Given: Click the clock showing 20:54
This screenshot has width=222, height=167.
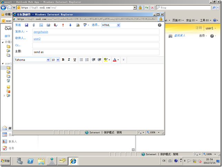Looking at the screenshot, I should point(209,159).
